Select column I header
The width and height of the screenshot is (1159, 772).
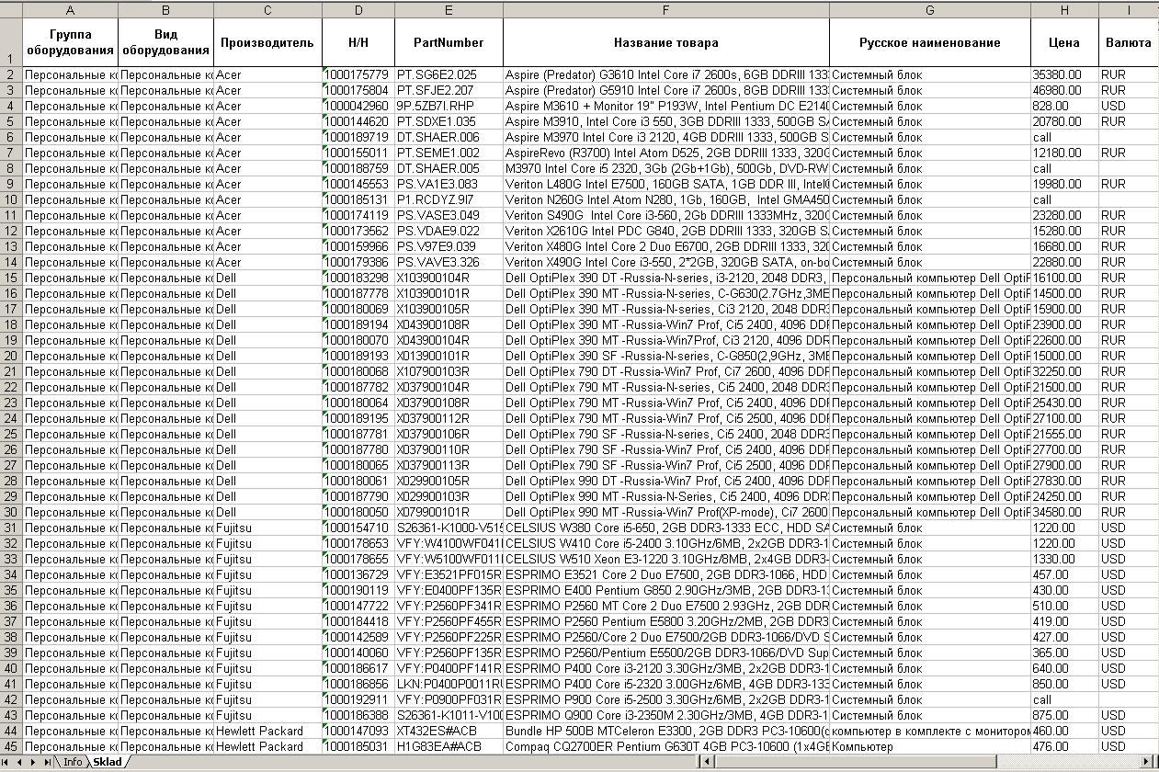tap(1129, 10)
